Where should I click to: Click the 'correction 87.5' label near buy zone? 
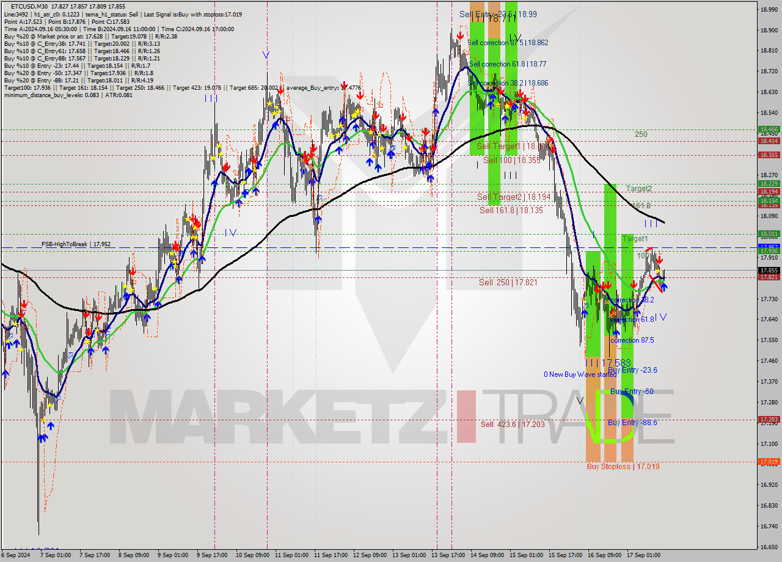632,340
